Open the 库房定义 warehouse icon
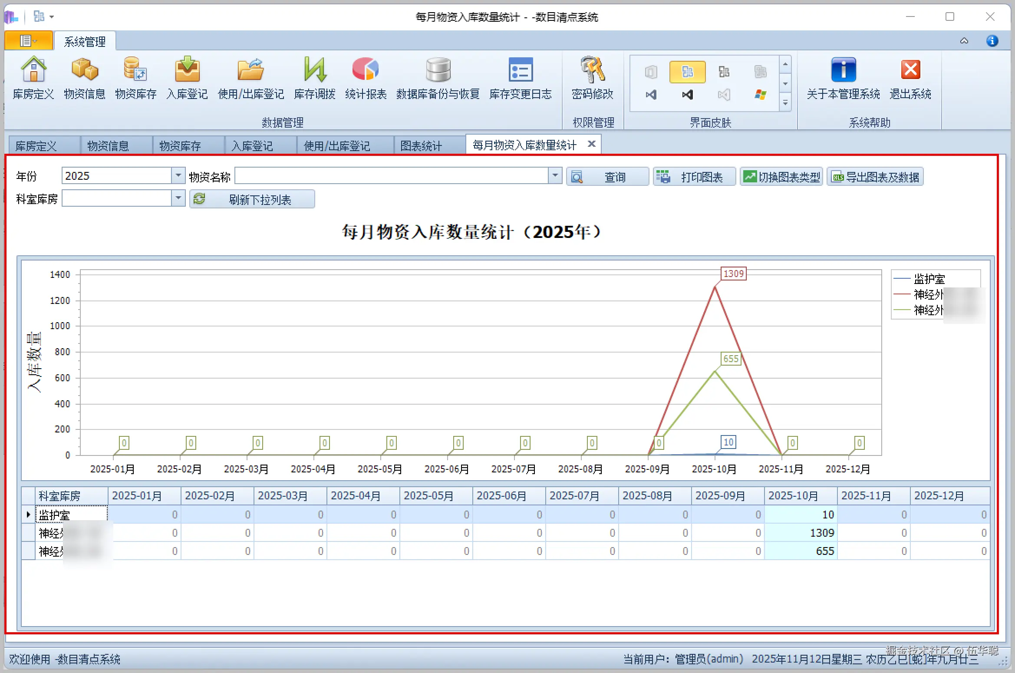The image size is (1015, 673). point(33,70)
